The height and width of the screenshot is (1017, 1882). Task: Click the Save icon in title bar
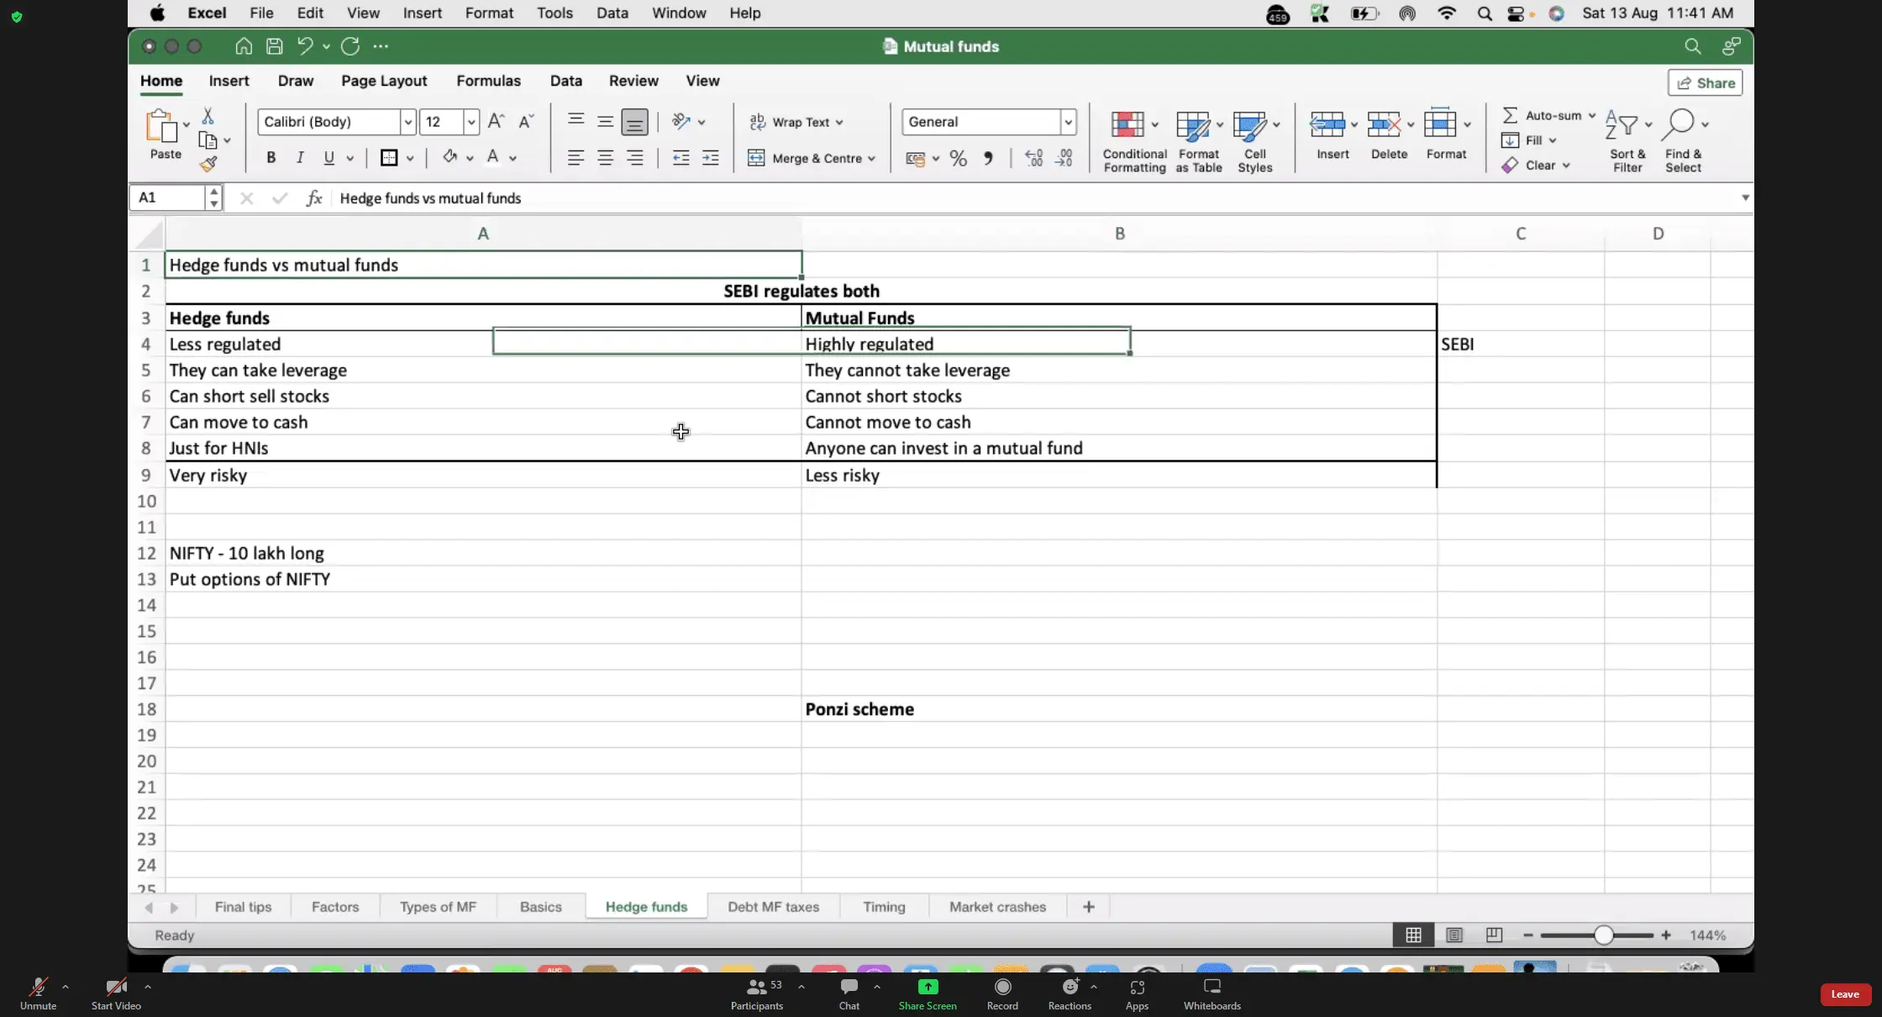tap(274, 46)
